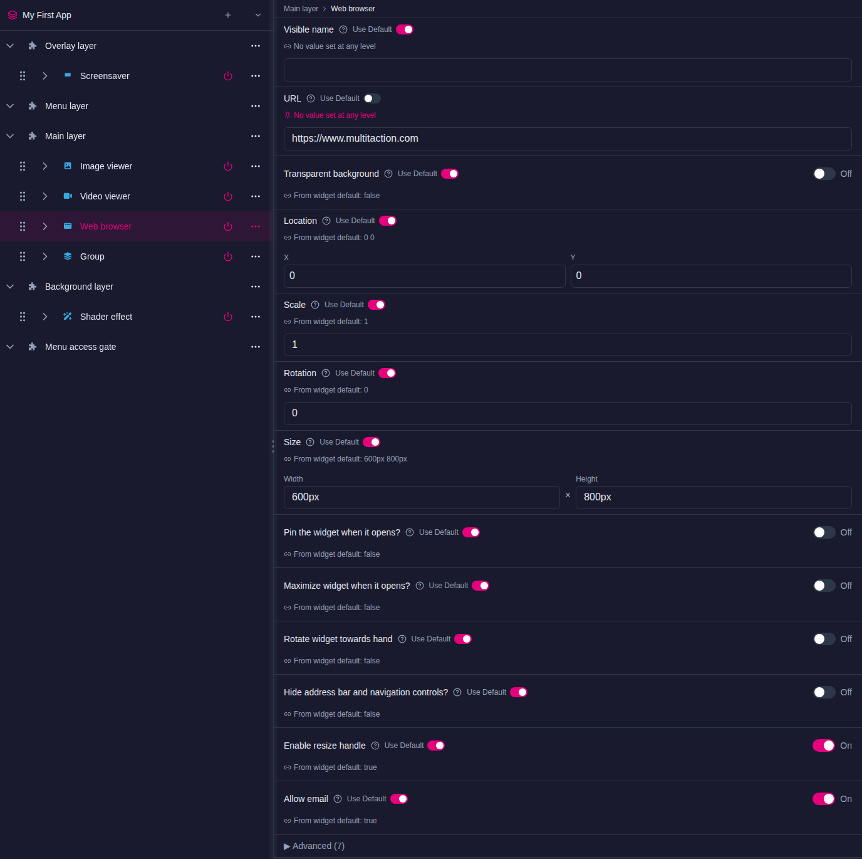Select the Screensaver widget
The width and height of the screenshot is (862, 859).
(105, 76)
